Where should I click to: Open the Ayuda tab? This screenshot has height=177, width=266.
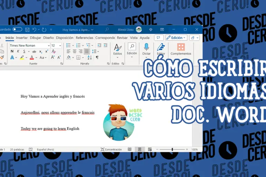[x=144, y=38]
